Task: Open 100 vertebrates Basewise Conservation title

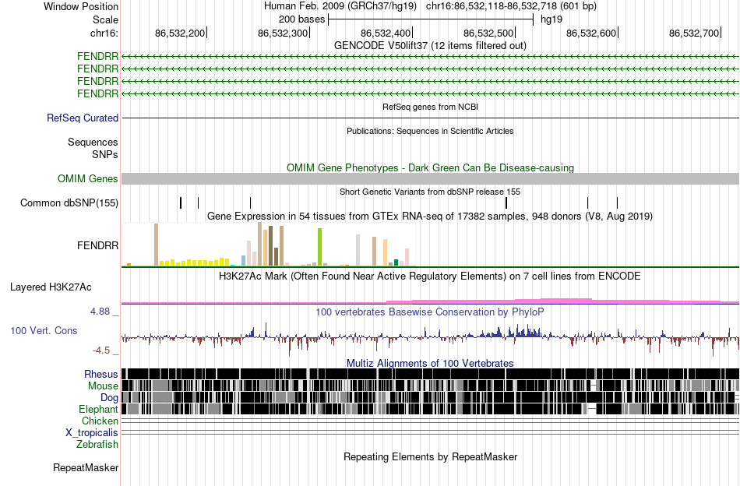Action: coord(430,312)
